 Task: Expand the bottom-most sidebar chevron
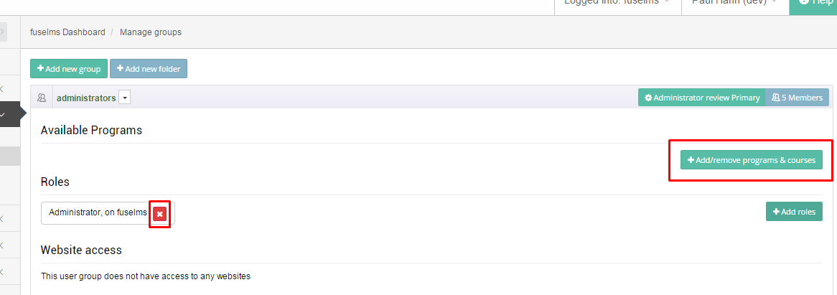pyautogui.click(x=2, y=271)
